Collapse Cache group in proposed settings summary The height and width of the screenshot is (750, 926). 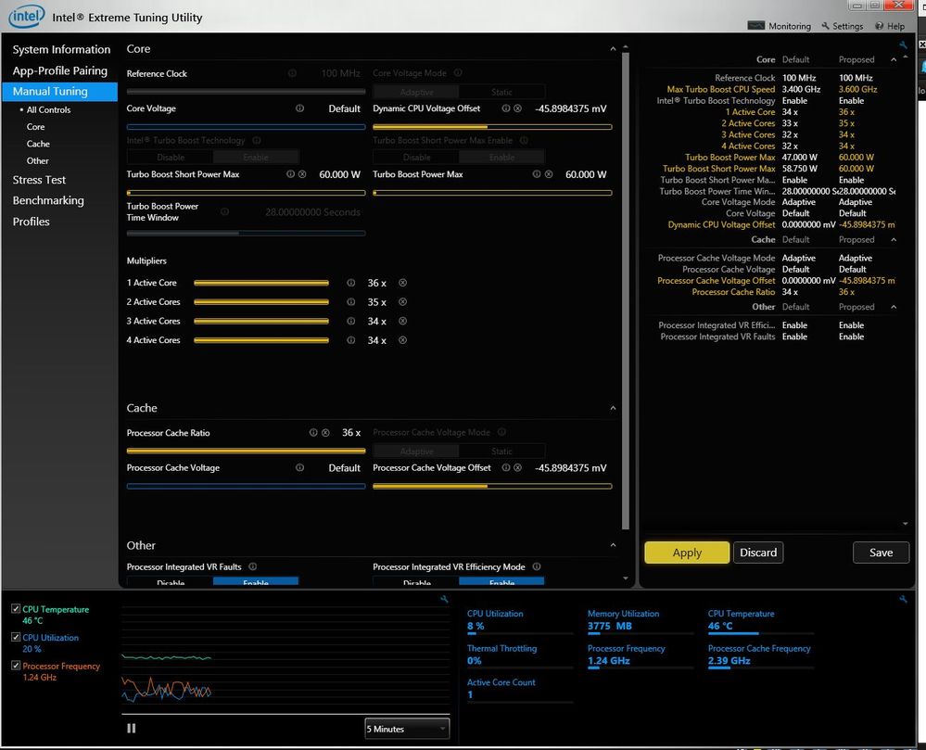[x=893, y=240]
